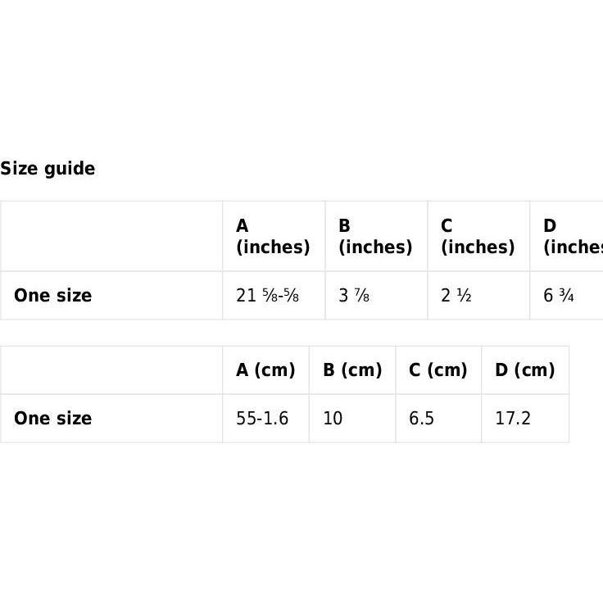Click the 6 ¾ inches cell
The height and width of the screenshot is (603, 603).
[x=566, y=295]
